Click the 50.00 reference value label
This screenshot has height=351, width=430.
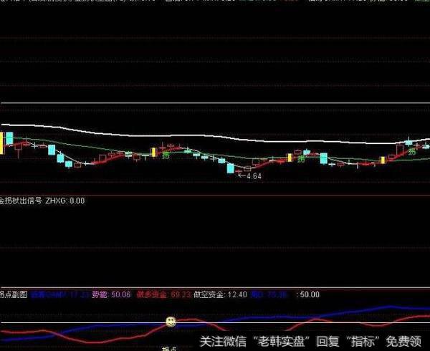[308, 294]
